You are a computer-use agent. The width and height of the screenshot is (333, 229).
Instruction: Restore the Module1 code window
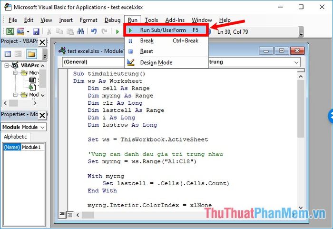pyautogui.click(x=282, y=51)
